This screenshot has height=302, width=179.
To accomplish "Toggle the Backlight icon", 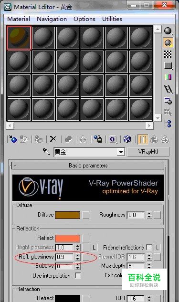I will (168, 42).
